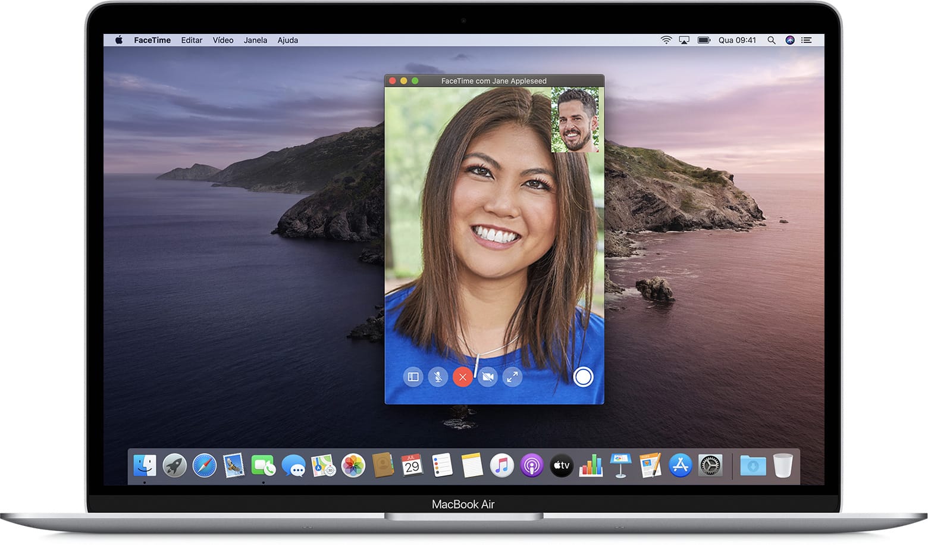The width and height of the screenshot is (928, 545).
Task: Click the self-view thumbnail of the man
Action: tap(575, 120)
